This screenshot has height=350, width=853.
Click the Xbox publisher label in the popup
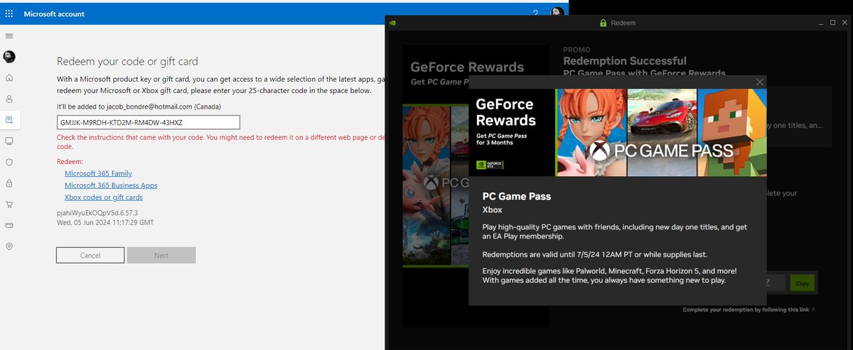coord(493,210)
